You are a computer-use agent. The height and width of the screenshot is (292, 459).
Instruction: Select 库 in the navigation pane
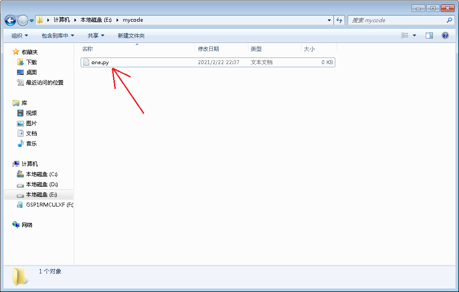click(24, 103)
